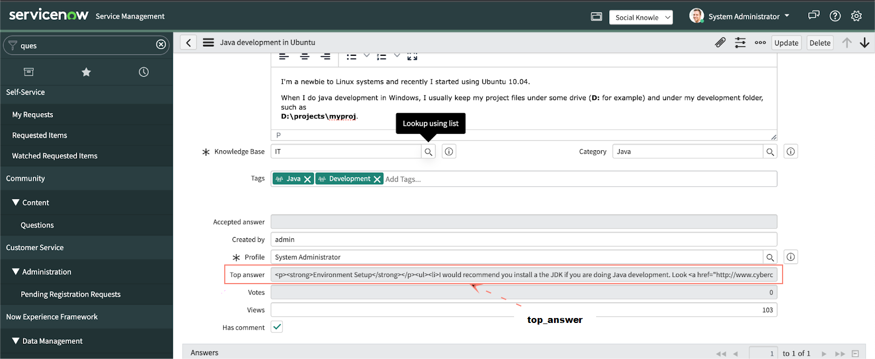
Task: Open My Requests in the sidebar
Action: pyautogui.click(x=33, y=115)
